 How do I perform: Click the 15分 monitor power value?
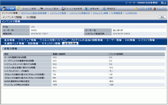pos(55,57)
